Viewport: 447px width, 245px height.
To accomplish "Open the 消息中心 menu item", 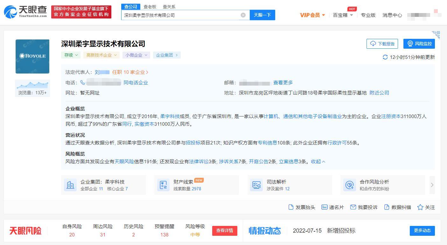I will [x=392, y=15].
